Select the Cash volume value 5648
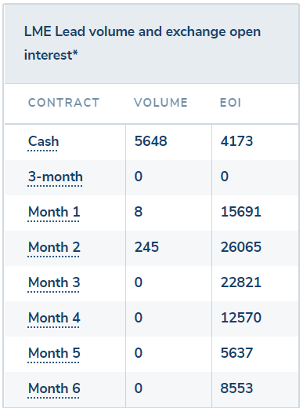Viewport: 303px width, 408px height. [150, 141]
